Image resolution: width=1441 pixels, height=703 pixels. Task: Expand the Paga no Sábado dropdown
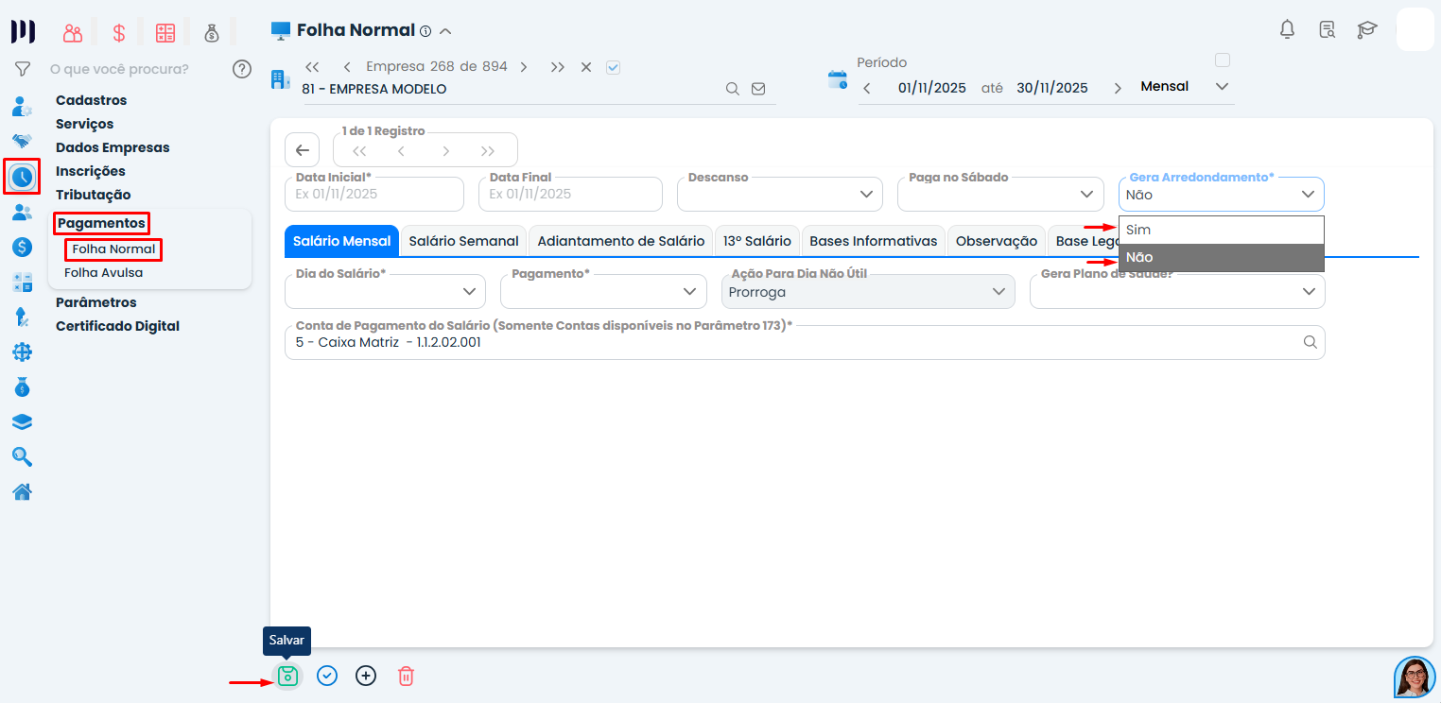(1000, 194)
